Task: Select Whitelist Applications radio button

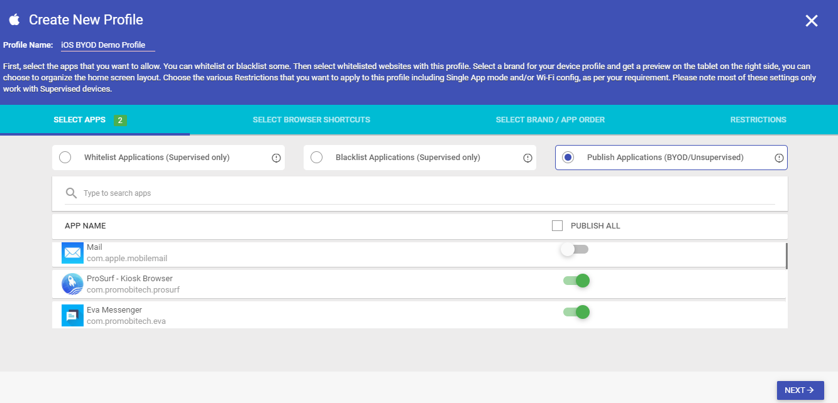Action: [x=65, y=158]
